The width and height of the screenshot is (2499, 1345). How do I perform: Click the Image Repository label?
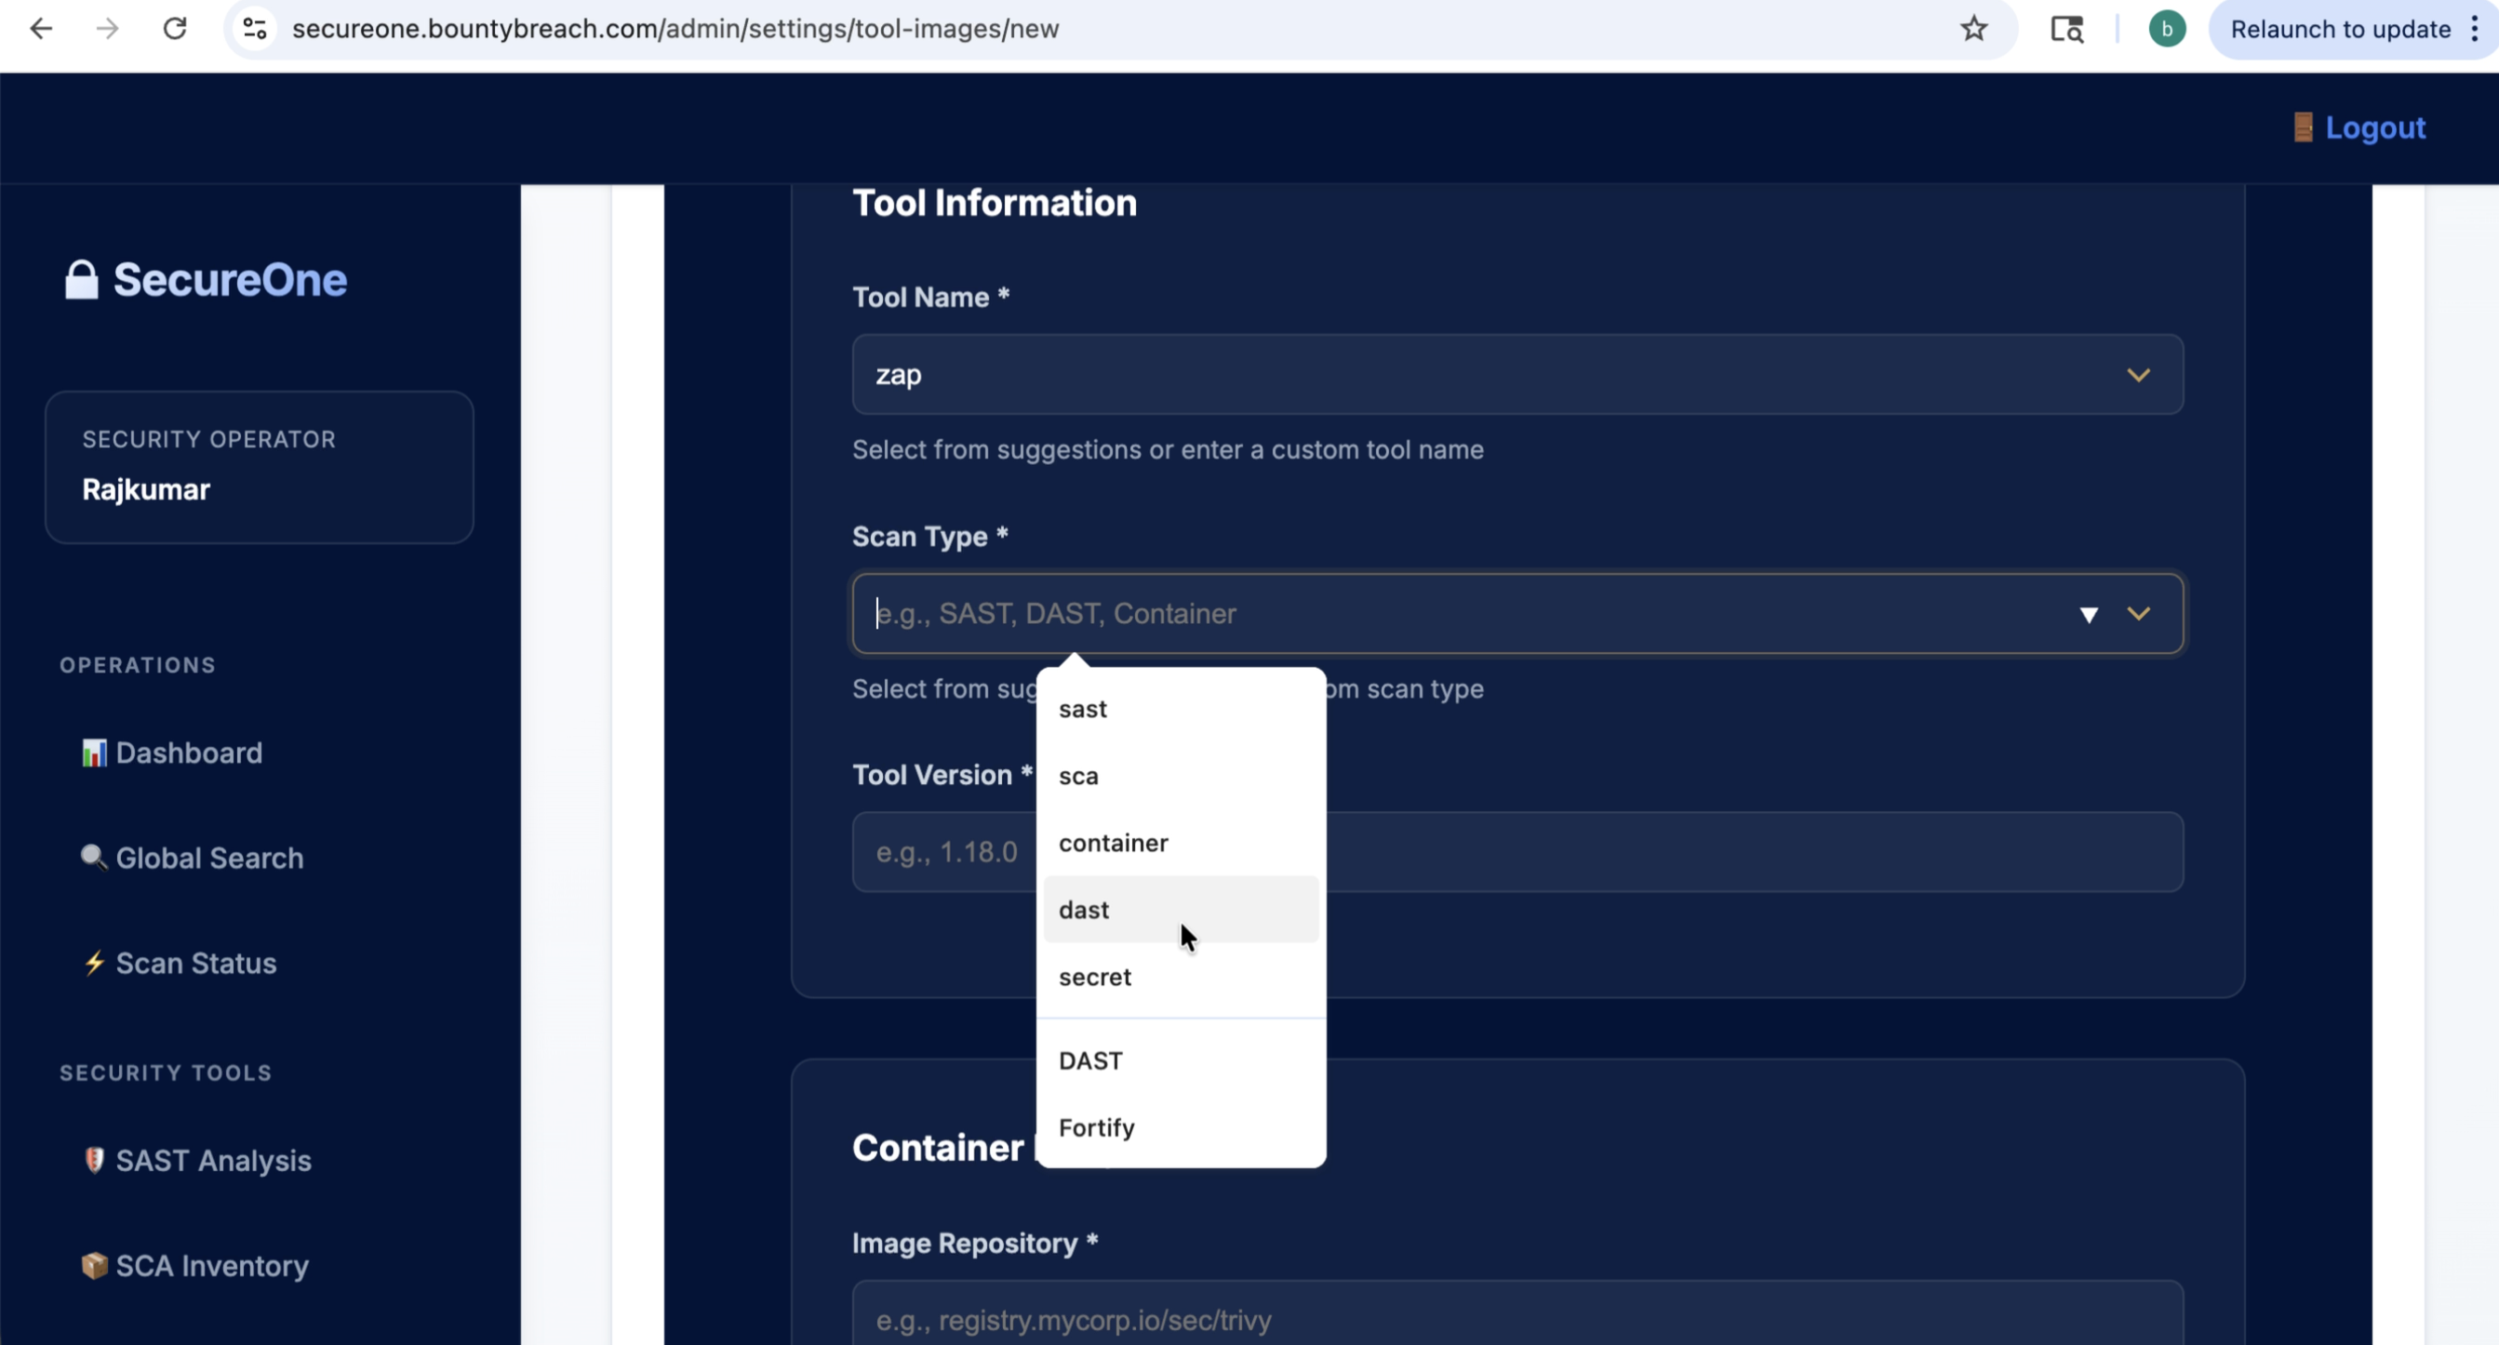coord(974,1244)
